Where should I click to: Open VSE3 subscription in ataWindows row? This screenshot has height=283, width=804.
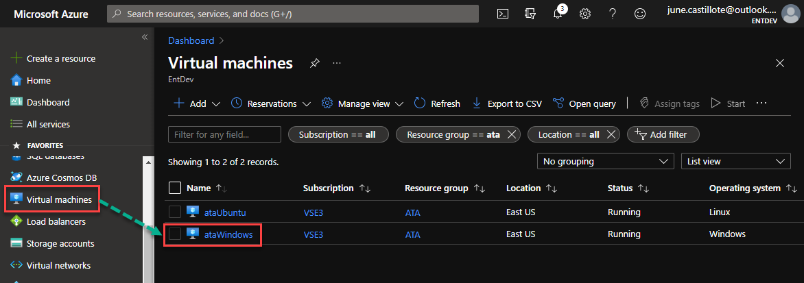tap(314, 235)
